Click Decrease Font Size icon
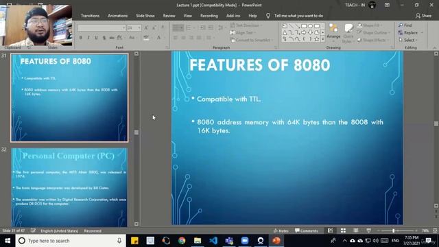 tap(154, 27)
